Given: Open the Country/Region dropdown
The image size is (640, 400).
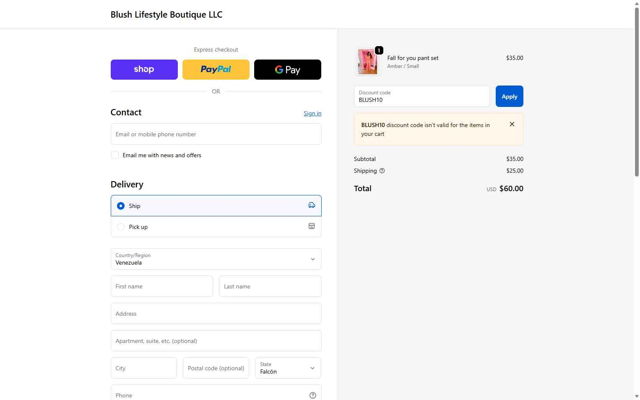Looking at the screenshot, I should tap(216, 259).
